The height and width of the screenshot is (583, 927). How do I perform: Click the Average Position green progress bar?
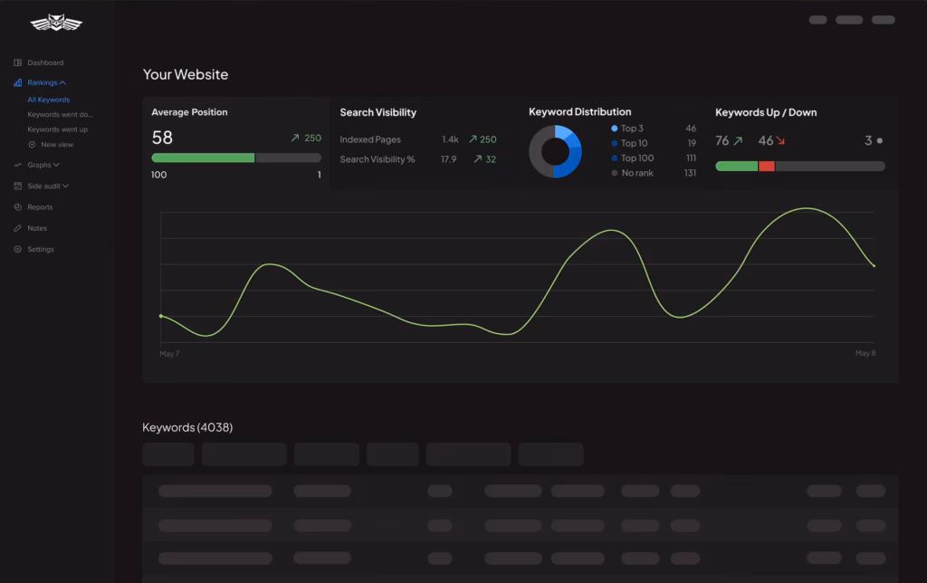click(203, 158)
